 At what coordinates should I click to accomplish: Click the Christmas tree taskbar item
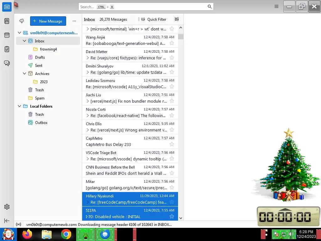pos(86,234)
